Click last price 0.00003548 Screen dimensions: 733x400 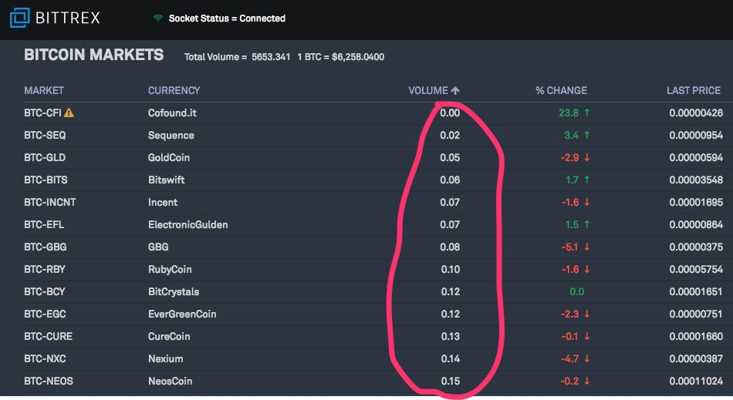tap(696, 180)
